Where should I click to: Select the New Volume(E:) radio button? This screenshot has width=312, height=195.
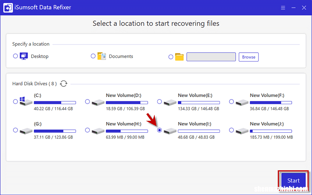pyautogui.click(x=160, y=102)
